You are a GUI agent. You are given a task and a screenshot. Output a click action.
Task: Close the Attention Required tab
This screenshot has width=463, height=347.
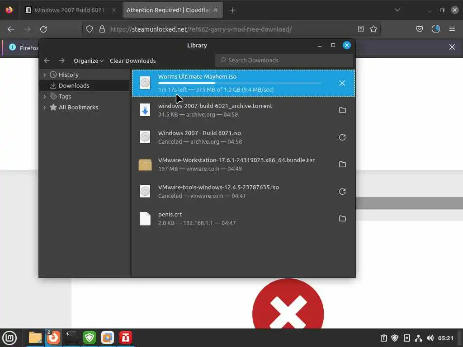[x=216, y=10]
